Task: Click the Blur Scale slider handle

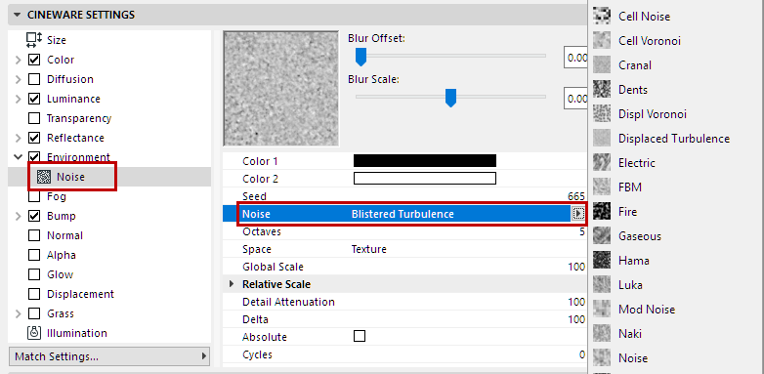Action: (x=450, y=98)
